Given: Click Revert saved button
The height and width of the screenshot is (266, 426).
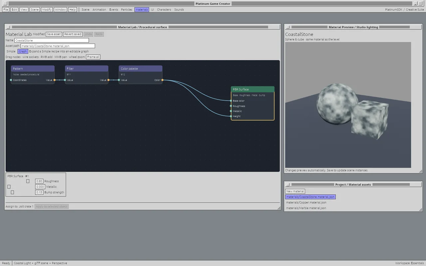Looking at the screenshot, I should tap(73, 34).
